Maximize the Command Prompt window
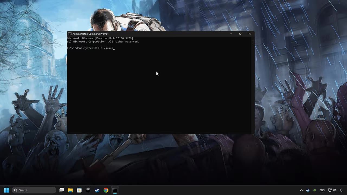This screenshot has width=347, height=195. 240,34
